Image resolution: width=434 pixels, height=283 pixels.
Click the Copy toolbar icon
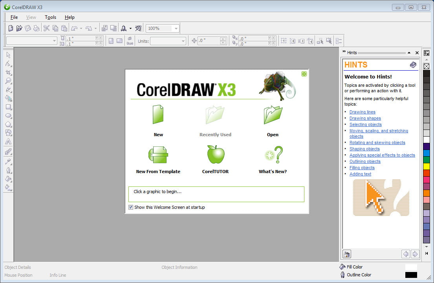[55, 28]
